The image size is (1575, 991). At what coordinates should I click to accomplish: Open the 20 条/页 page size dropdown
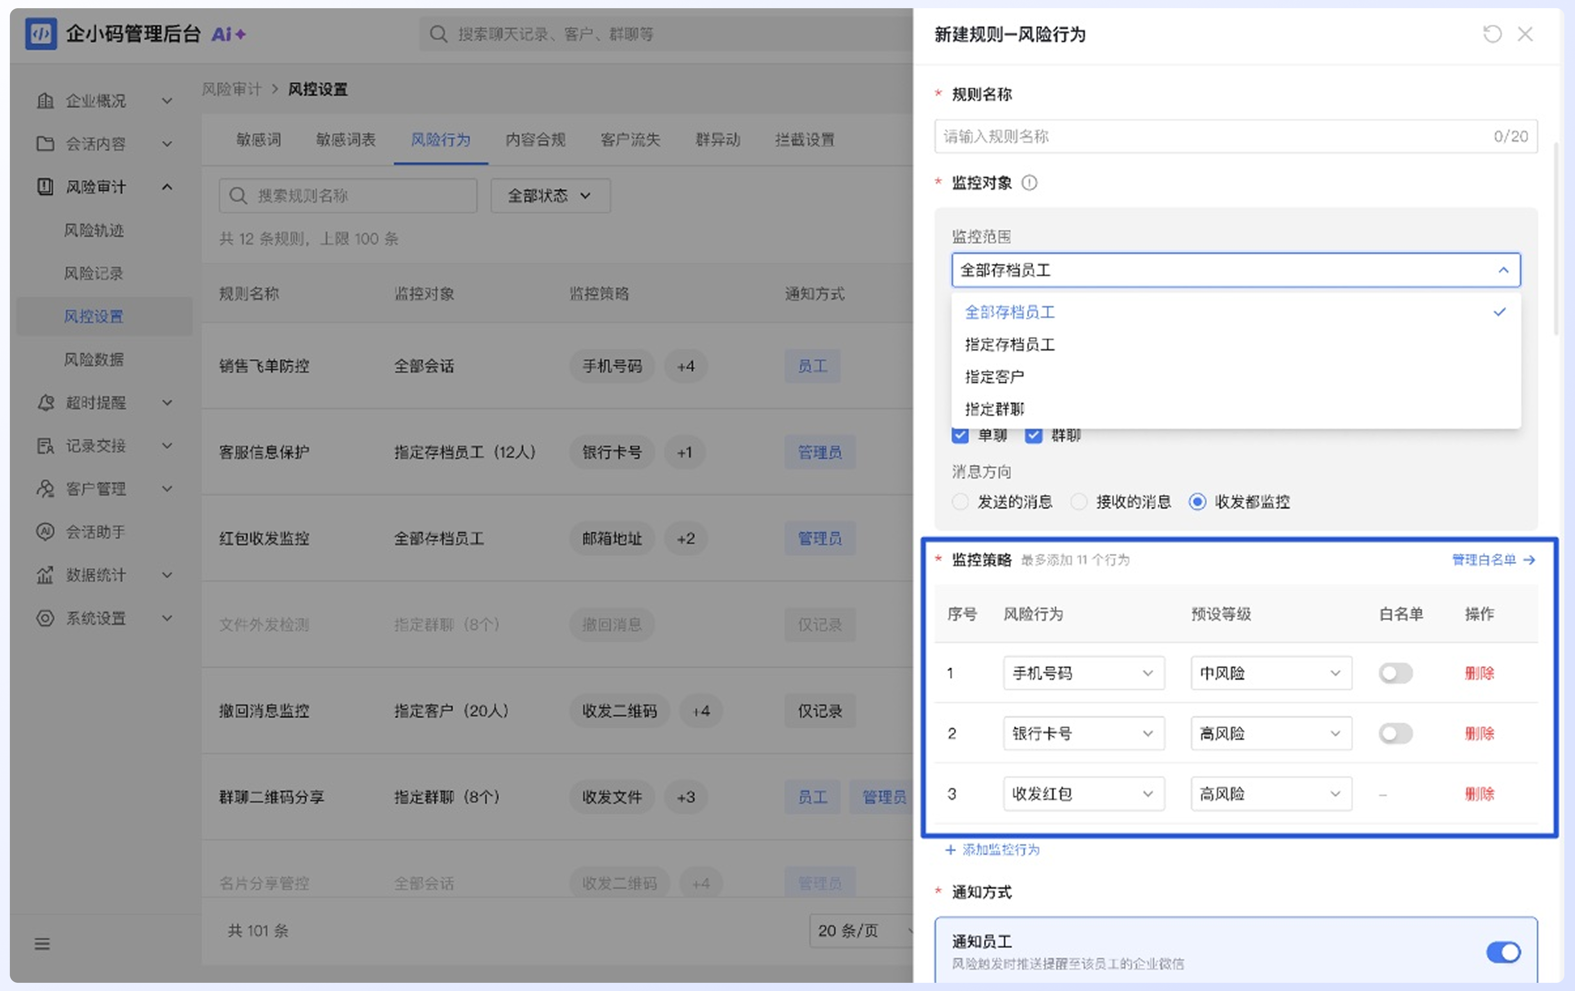pyautogui.click(x=861, y=930)
